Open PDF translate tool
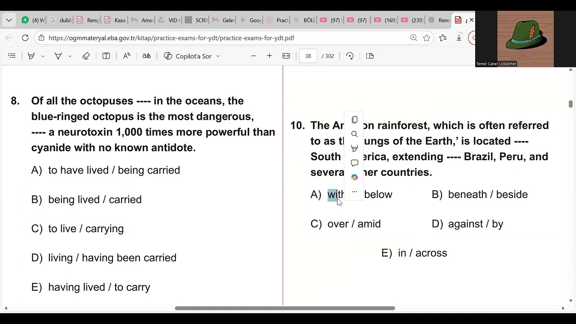Screen dimensions: 576x324 point(146,56)
